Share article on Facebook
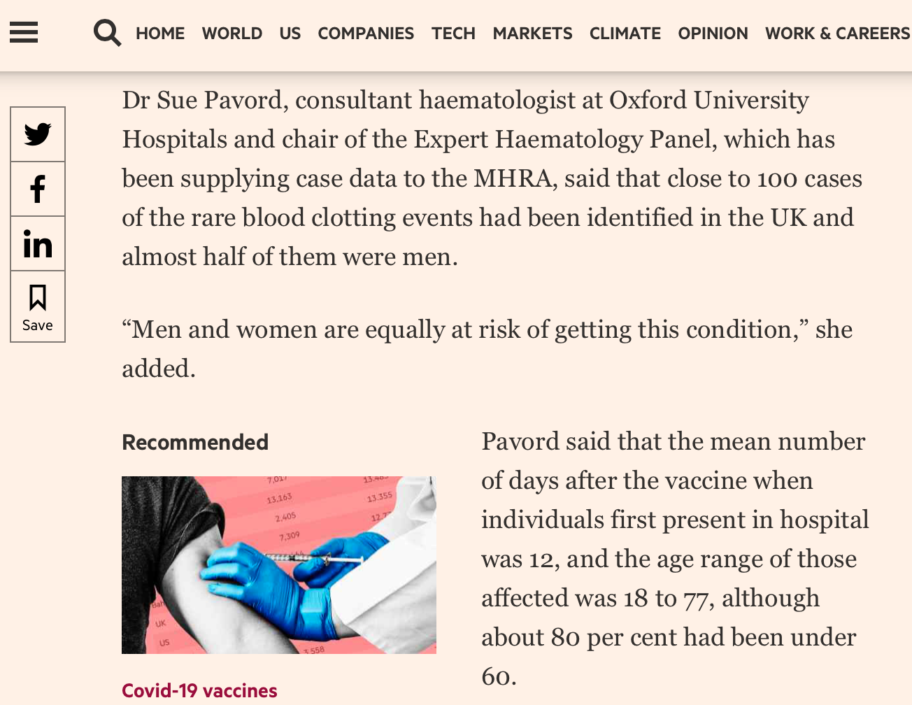Viewport: 912px width, 705px height. [38, 189]
